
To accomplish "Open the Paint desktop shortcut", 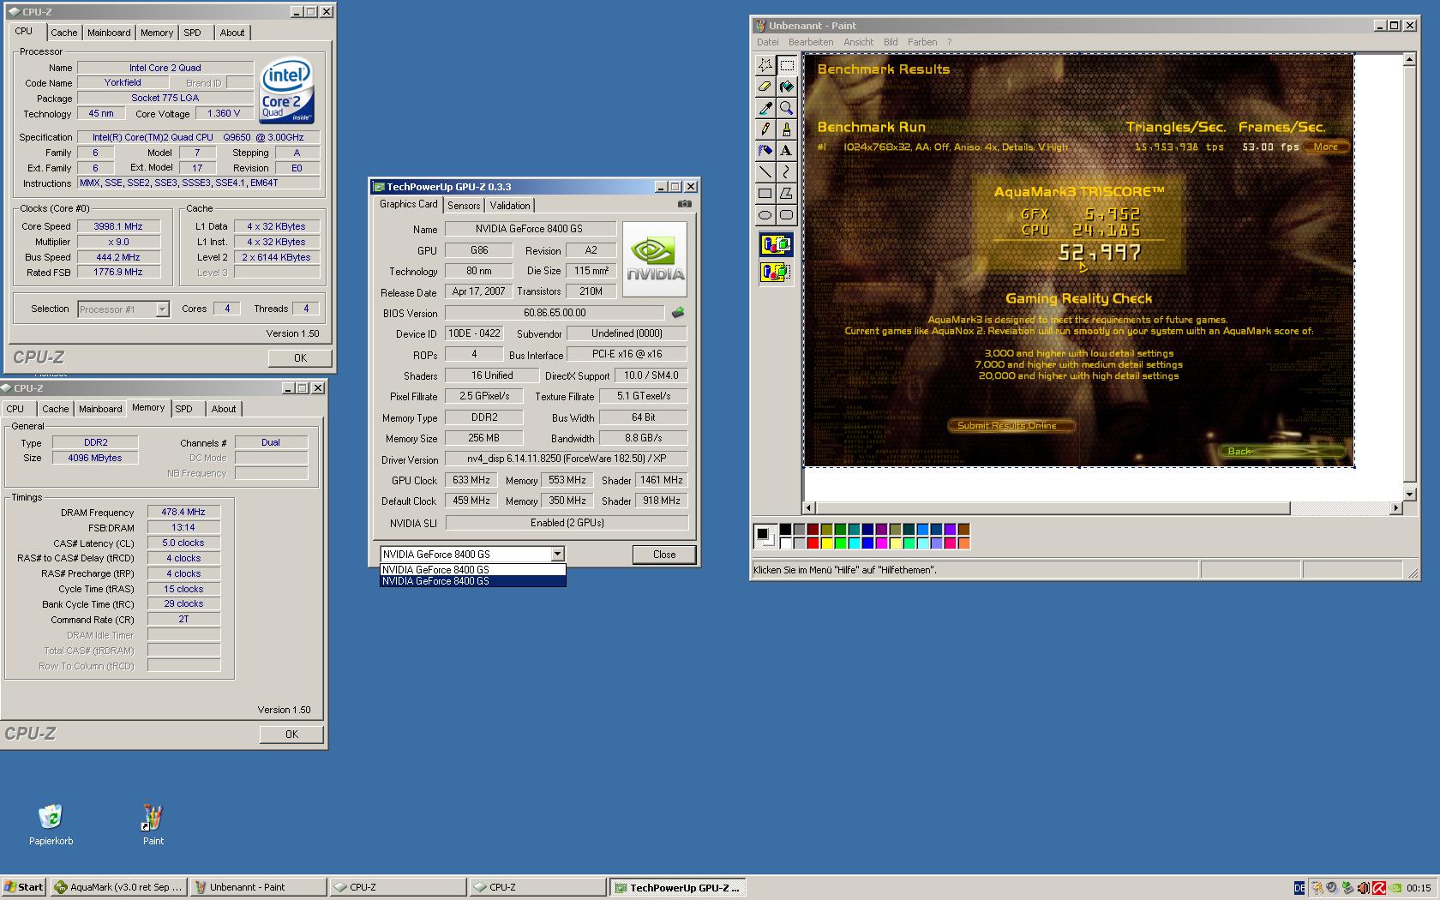I will pos(153,825).
